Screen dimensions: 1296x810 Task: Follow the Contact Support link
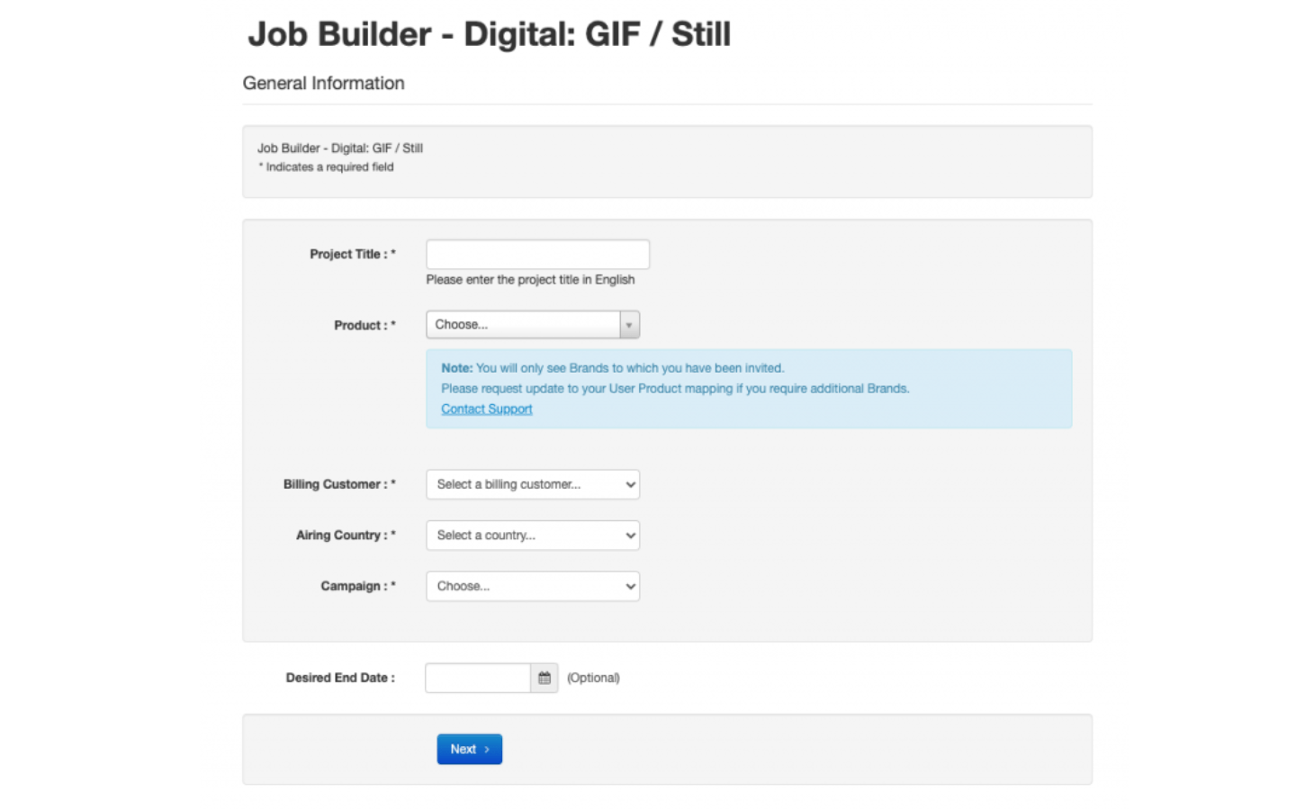click(487, 409)
